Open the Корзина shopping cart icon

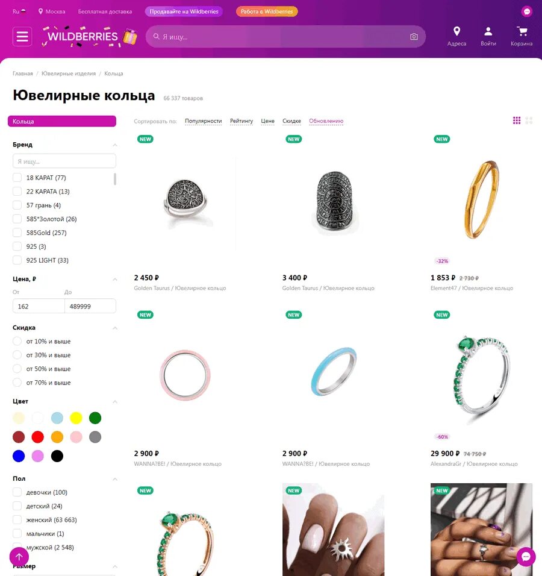click(522, 31)
